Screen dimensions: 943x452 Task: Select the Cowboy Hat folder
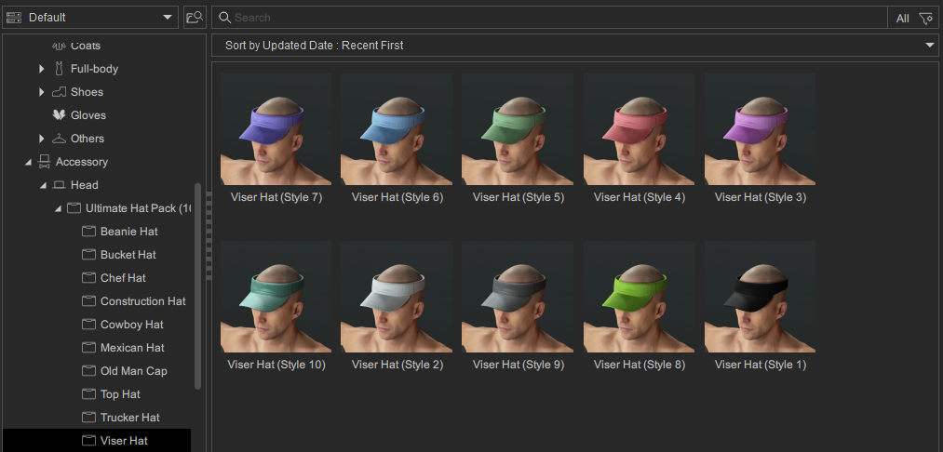[x=132, y=325]
